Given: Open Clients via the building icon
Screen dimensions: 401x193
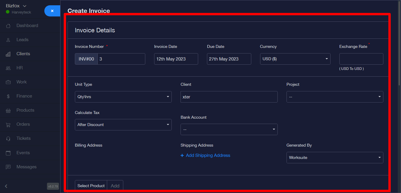Looking at the screenshot, I should [8, 54].
